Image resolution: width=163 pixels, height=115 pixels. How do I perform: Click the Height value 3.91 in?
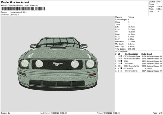159,7
